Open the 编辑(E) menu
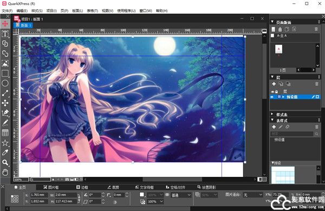Image resolution: width=325 pixels, height=211 pixels. pos(22,11)
